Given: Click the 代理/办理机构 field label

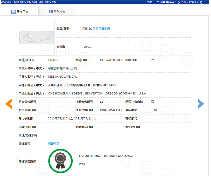Looking at the screenshot, I should (x=28, y=135).
